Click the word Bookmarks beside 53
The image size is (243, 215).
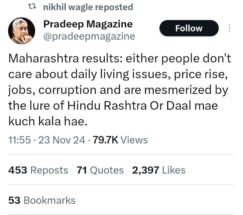(x=49, y=200)
